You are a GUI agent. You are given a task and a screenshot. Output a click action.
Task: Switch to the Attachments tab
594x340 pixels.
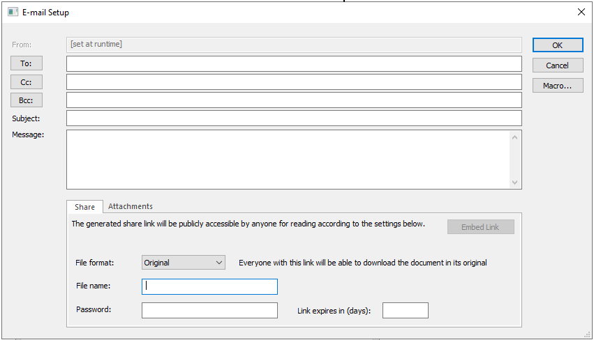click(131, 206)
